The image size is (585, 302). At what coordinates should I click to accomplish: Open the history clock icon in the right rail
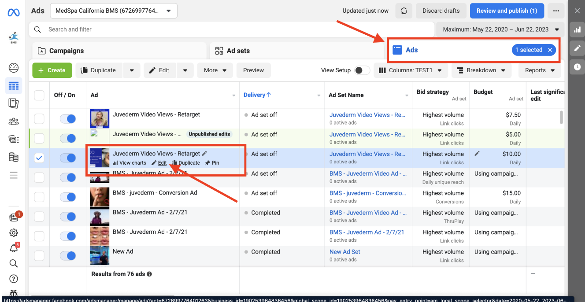577,67
